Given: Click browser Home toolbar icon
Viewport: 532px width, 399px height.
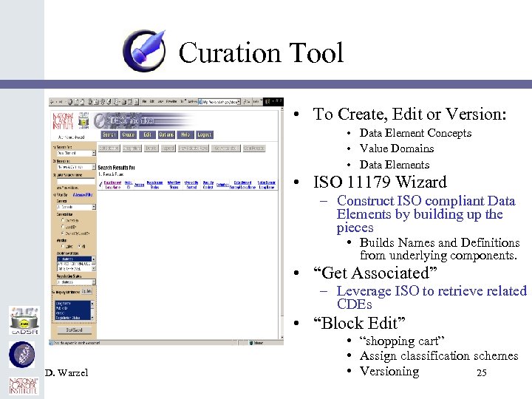Looking at the screenshot, I should [x=82, y=101].
